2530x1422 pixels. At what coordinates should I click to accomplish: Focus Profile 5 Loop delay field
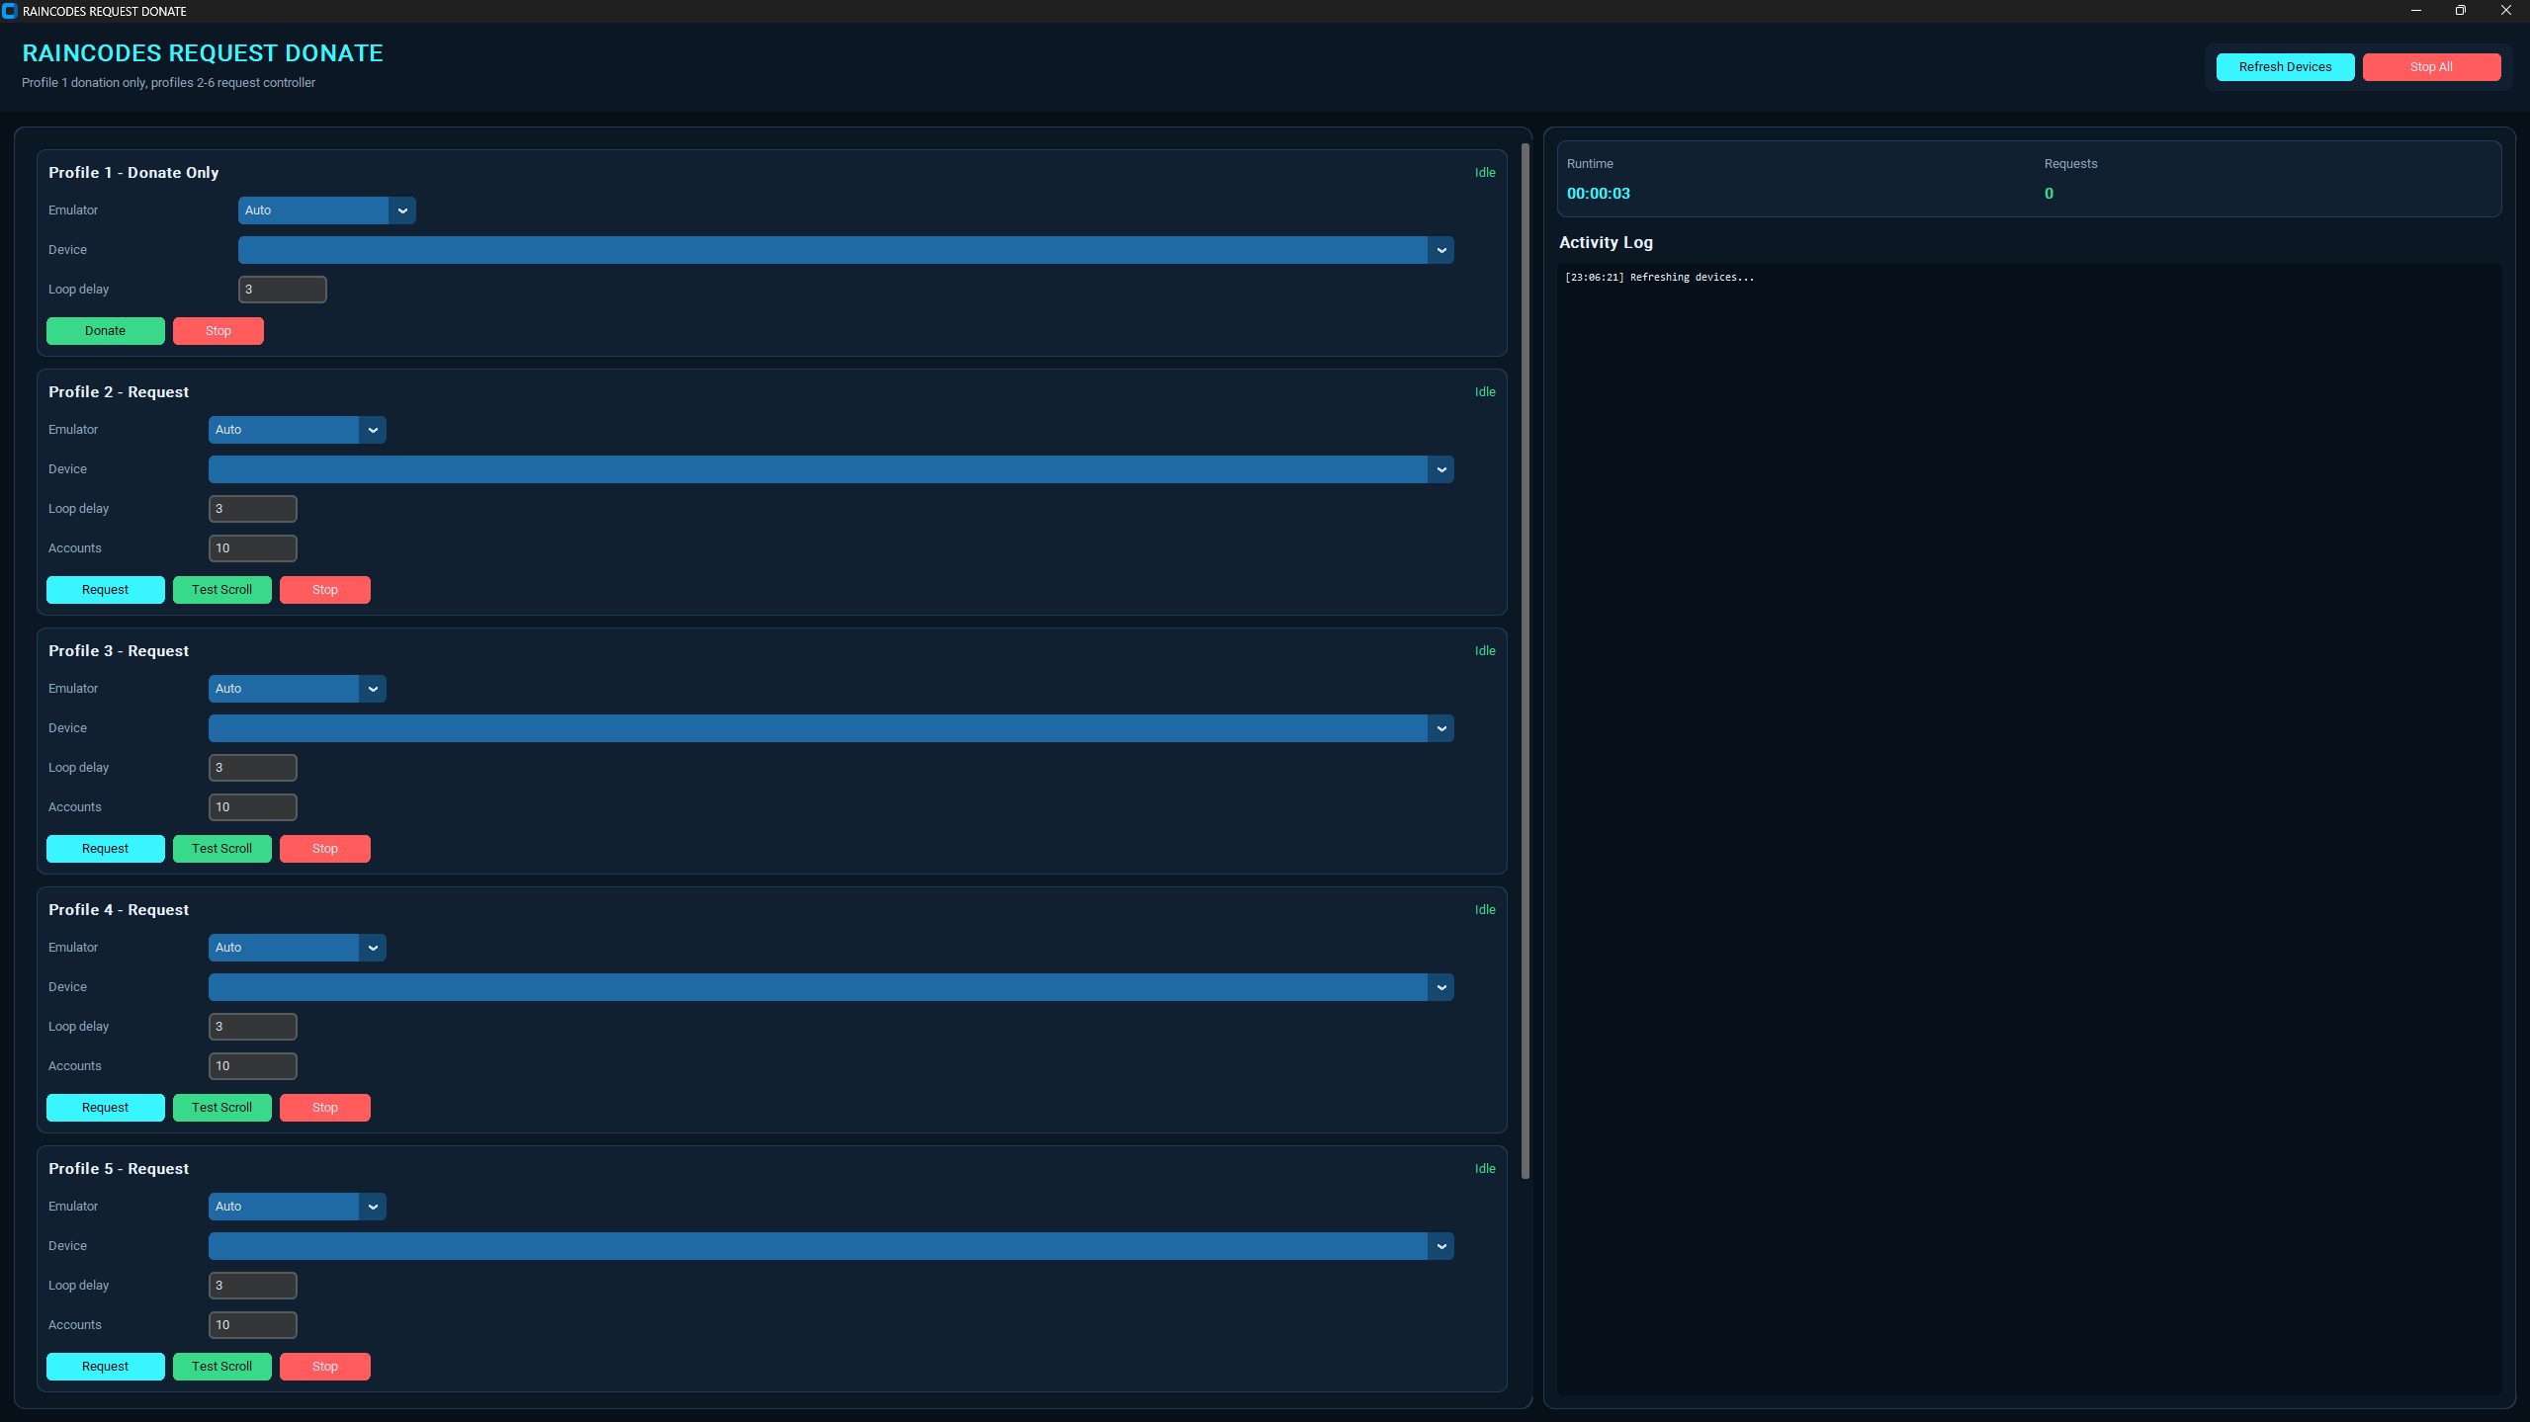point(252,1286)
